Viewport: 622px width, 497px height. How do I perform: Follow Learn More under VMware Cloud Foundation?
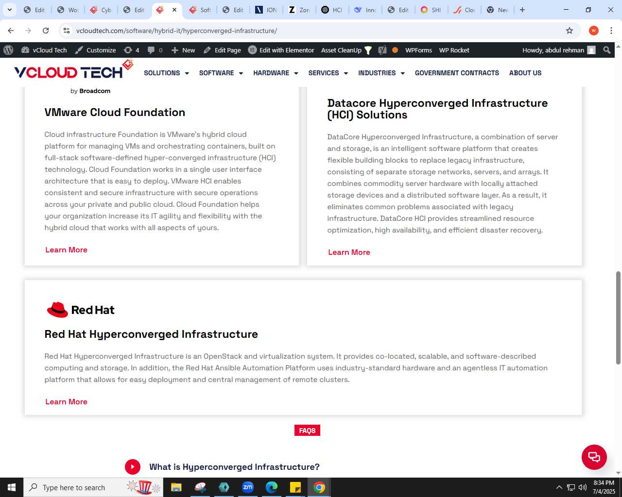point(66,250)
